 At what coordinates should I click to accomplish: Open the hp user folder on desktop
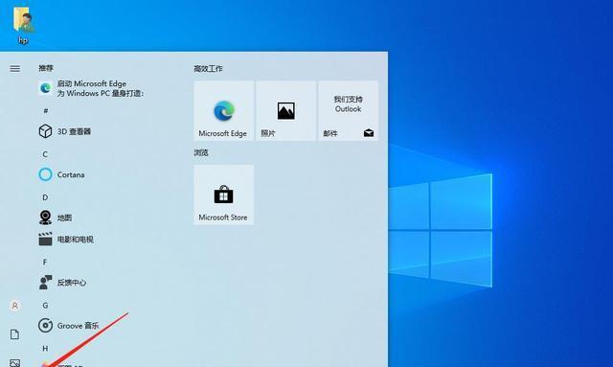click(23, 25)
